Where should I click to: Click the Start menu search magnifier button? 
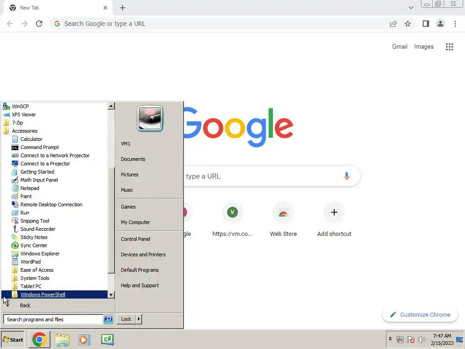coord(108,319)
